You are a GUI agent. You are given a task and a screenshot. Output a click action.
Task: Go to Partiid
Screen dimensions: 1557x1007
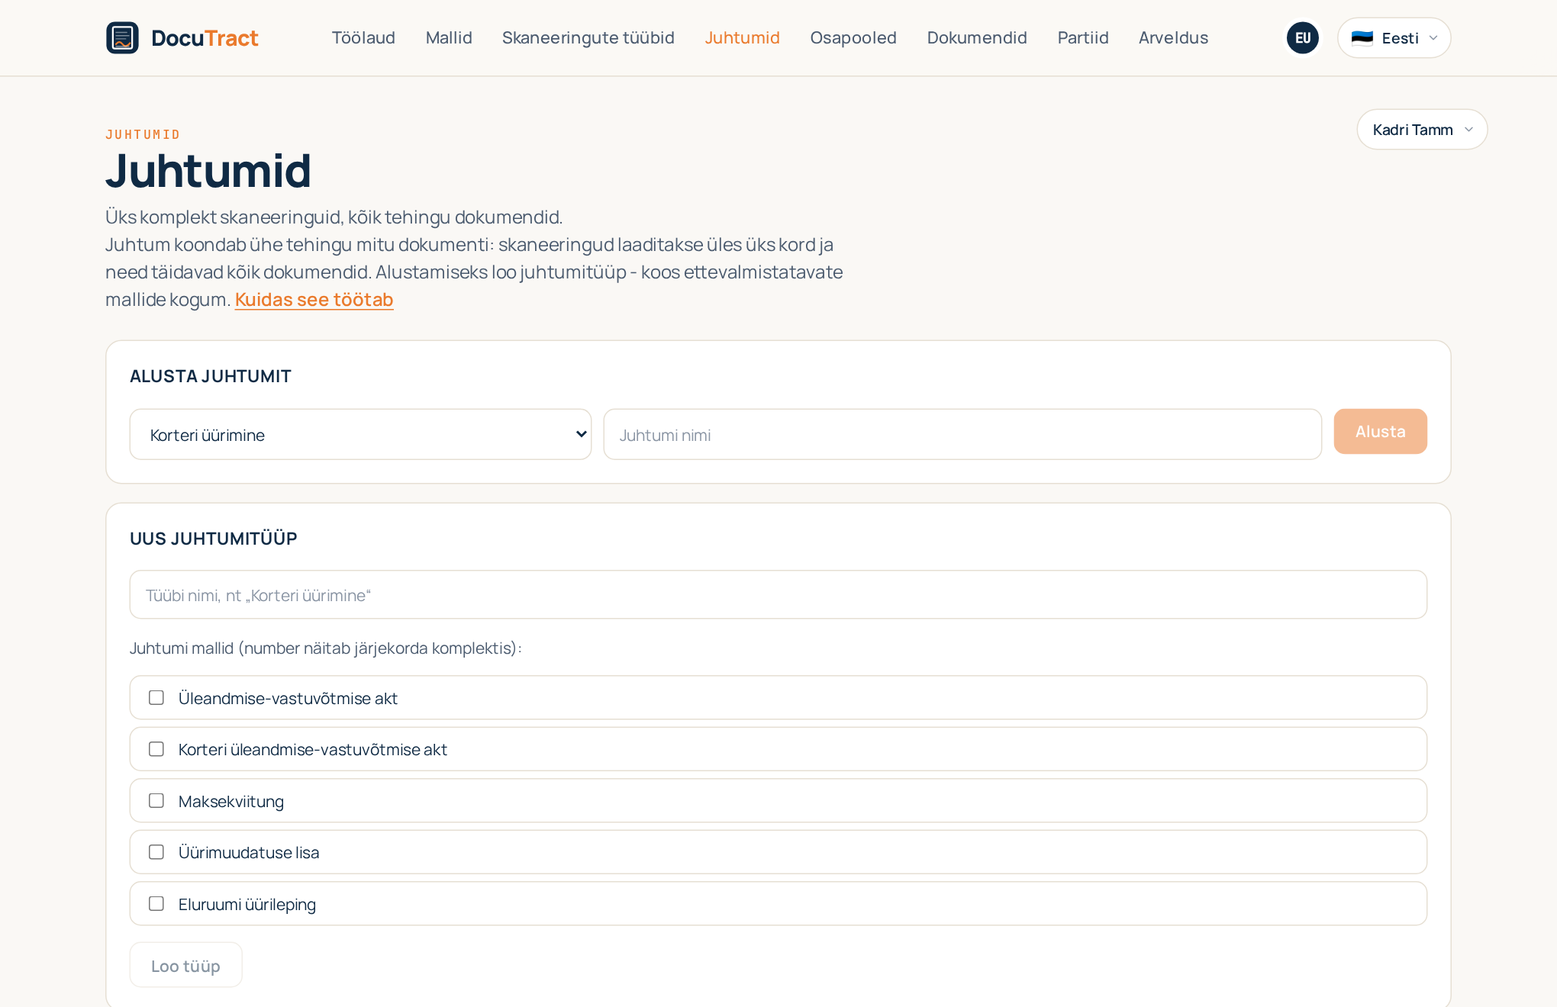(x=1082, y=38)
